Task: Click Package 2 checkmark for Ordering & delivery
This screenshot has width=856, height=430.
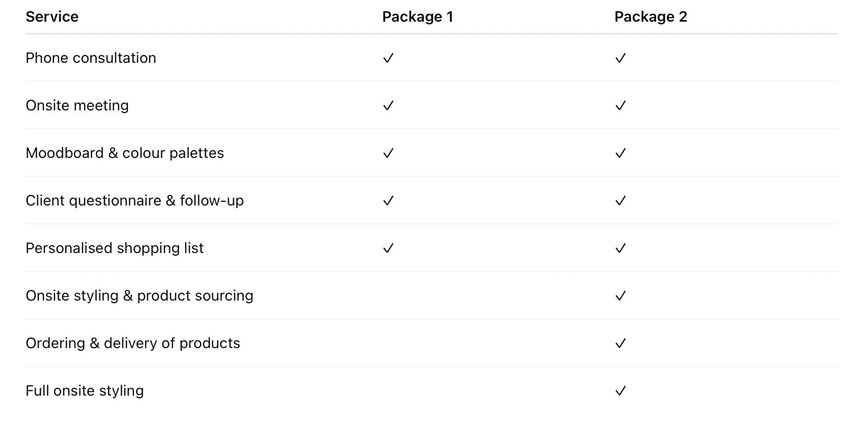Action: click(621, 343)
